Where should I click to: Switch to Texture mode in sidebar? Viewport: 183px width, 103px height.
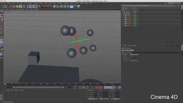point(2,19)
